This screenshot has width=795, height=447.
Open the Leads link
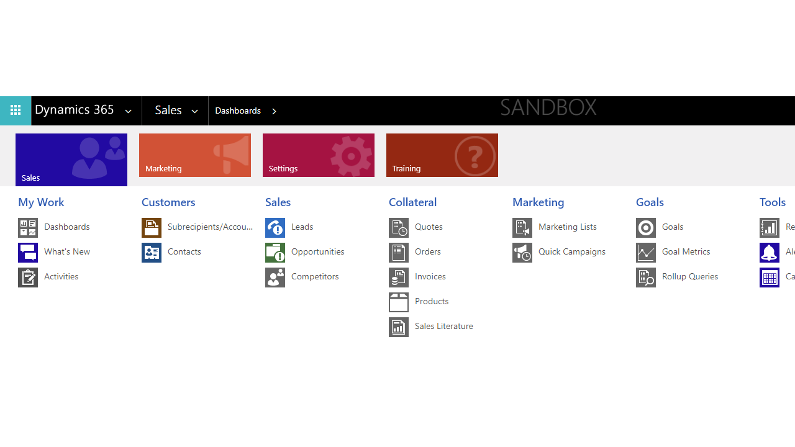tap(302, 227)
